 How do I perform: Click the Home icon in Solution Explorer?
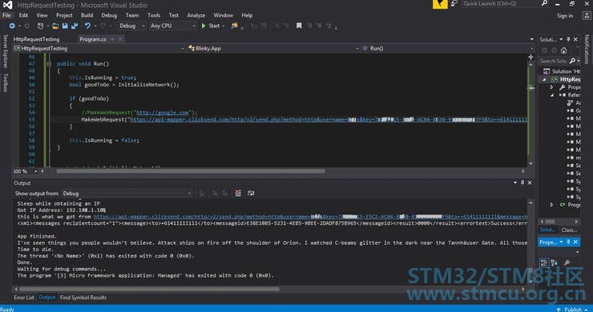(564, 50)
